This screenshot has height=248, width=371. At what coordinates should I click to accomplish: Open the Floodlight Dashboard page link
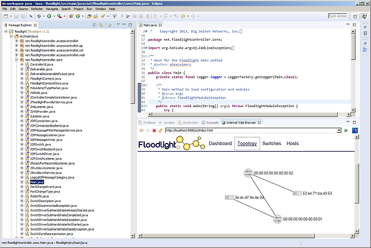click(x=221, y=144)
